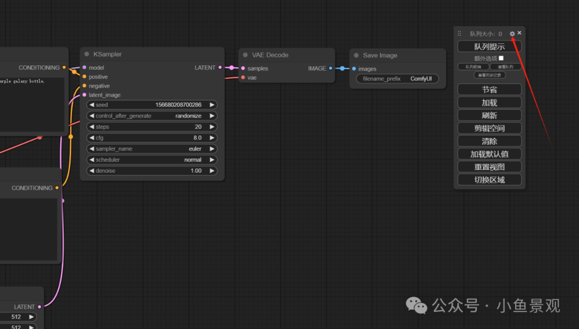Decrease steps with its left arrow
Image resolution: width=579 pixels, height=329 pixels.
coord(92,126)
